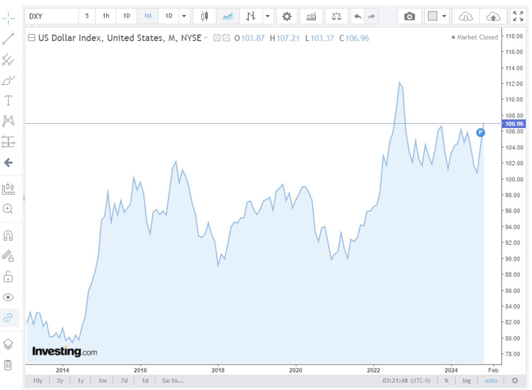This screenshot has height=390, width=532.
Task: Take a chart snapshot with camera icon
Action: (x=409, y=16)
